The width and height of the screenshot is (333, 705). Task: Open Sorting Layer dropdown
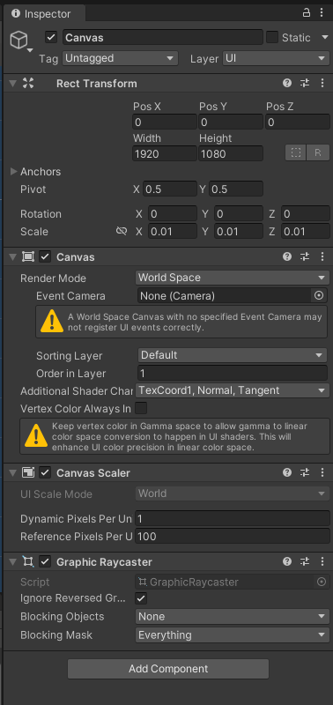point(233,355)
